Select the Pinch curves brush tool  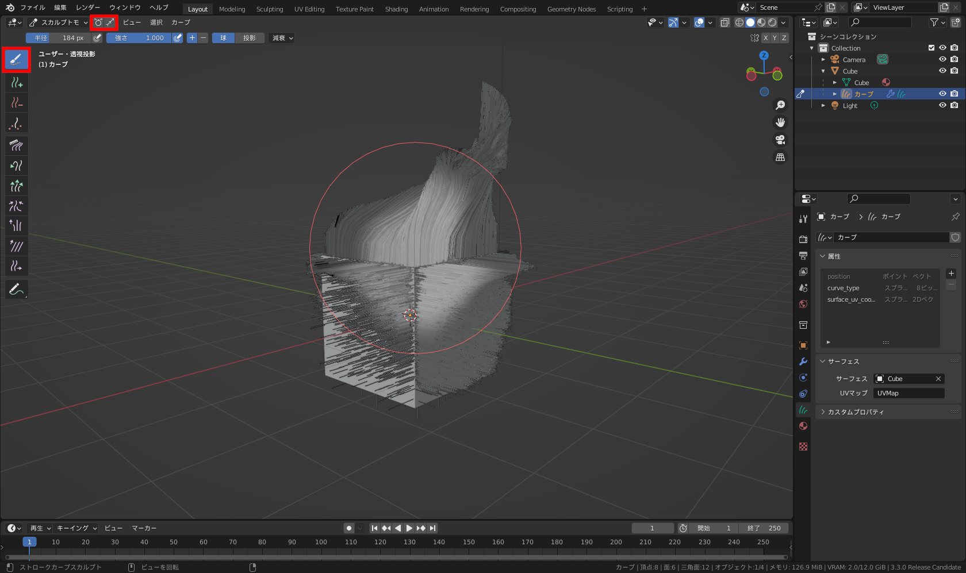16,206
